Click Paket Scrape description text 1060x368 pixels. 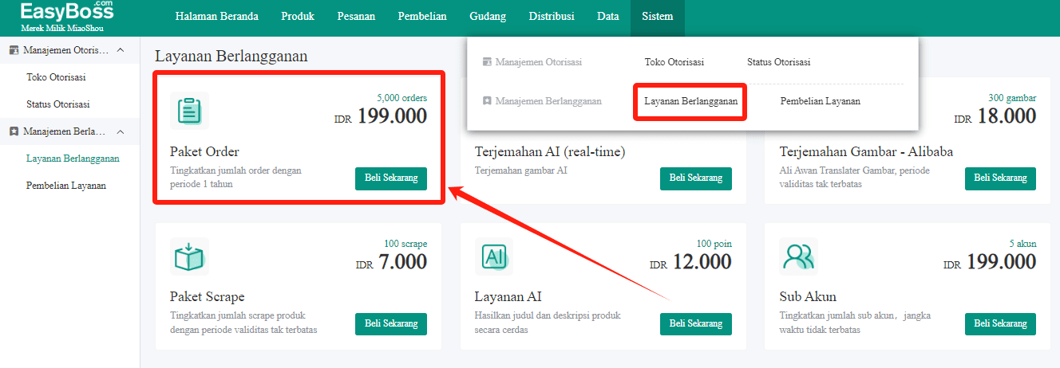coord(243,323)
